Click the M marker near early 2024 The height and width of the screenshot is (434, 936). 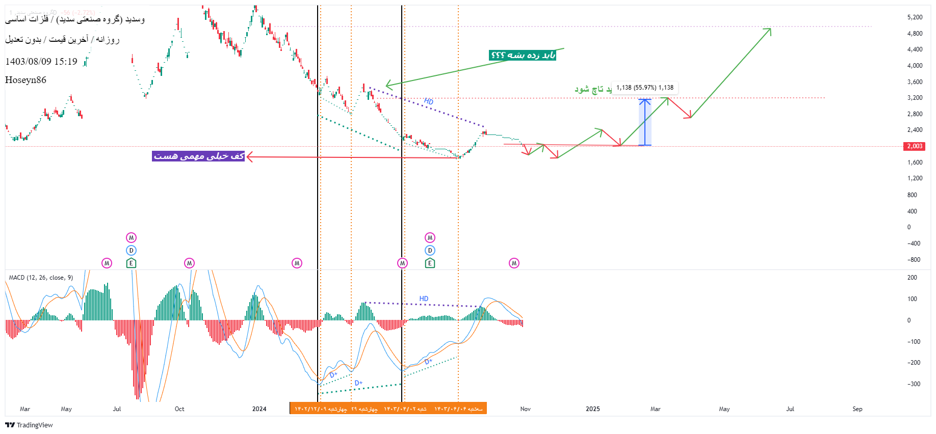(x=297, y=263)
